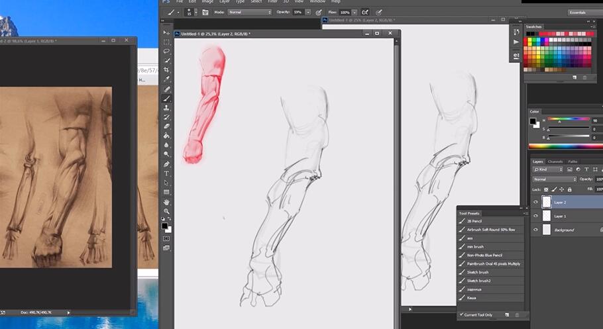Select the Healing Brush tool
603x329 pixels.
tap(166, 89)
